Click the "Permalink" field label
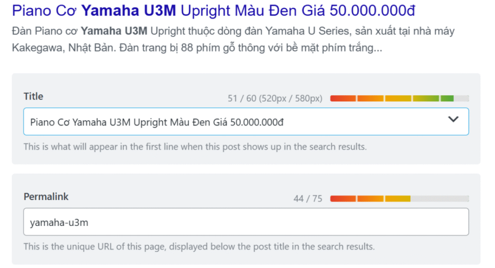 click(x=46, y=197)
